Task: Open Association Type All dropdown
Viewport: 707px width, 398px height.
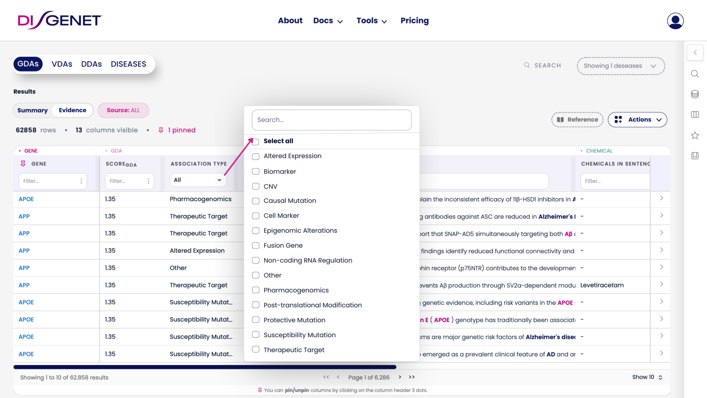Action: (198, 180)
